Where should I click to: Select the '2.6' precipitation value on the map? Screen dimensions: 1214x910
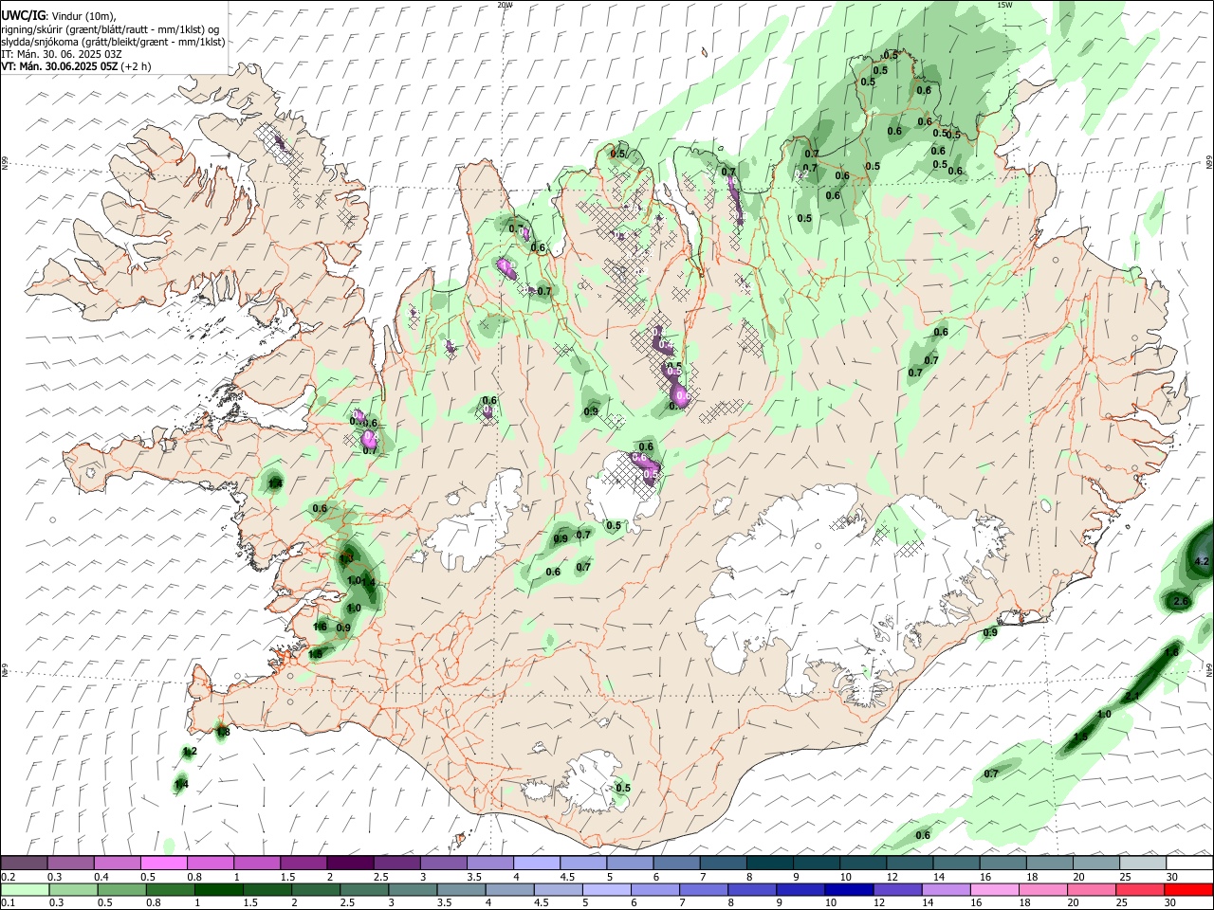point(1181,602)
